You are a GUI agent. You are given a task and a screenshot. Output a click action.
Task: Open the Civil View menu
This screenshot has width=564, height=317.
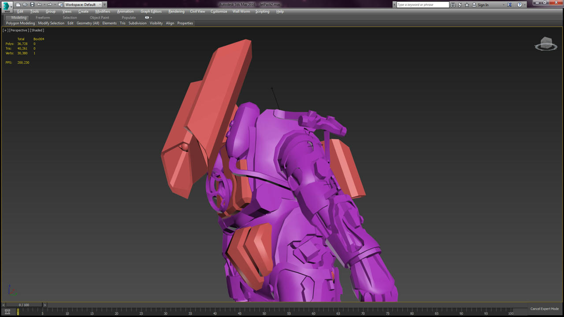coord(197,11)
